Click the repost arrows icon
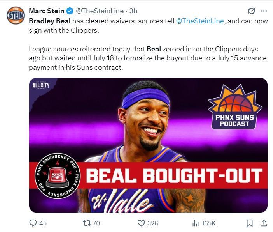The image size is (273, 232). (x=87, y=223)
